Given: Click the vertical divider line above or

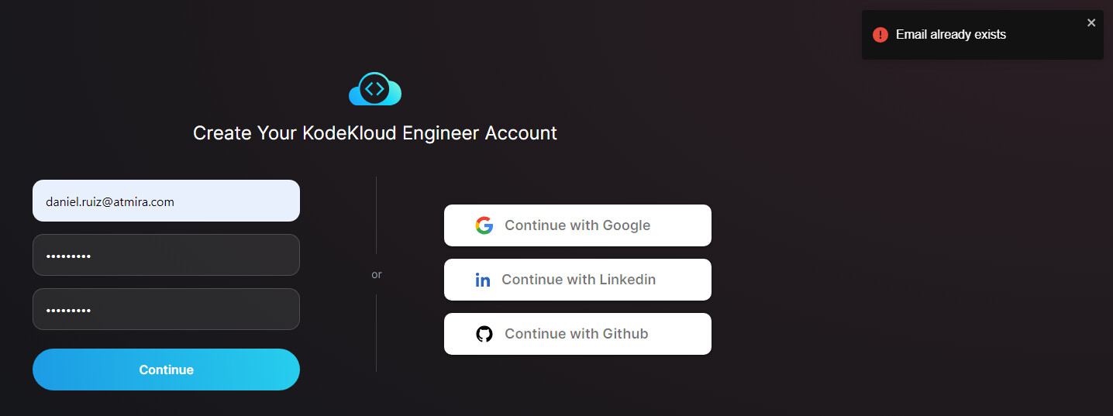Looking at the screenshot, I should tap(377, 215).
